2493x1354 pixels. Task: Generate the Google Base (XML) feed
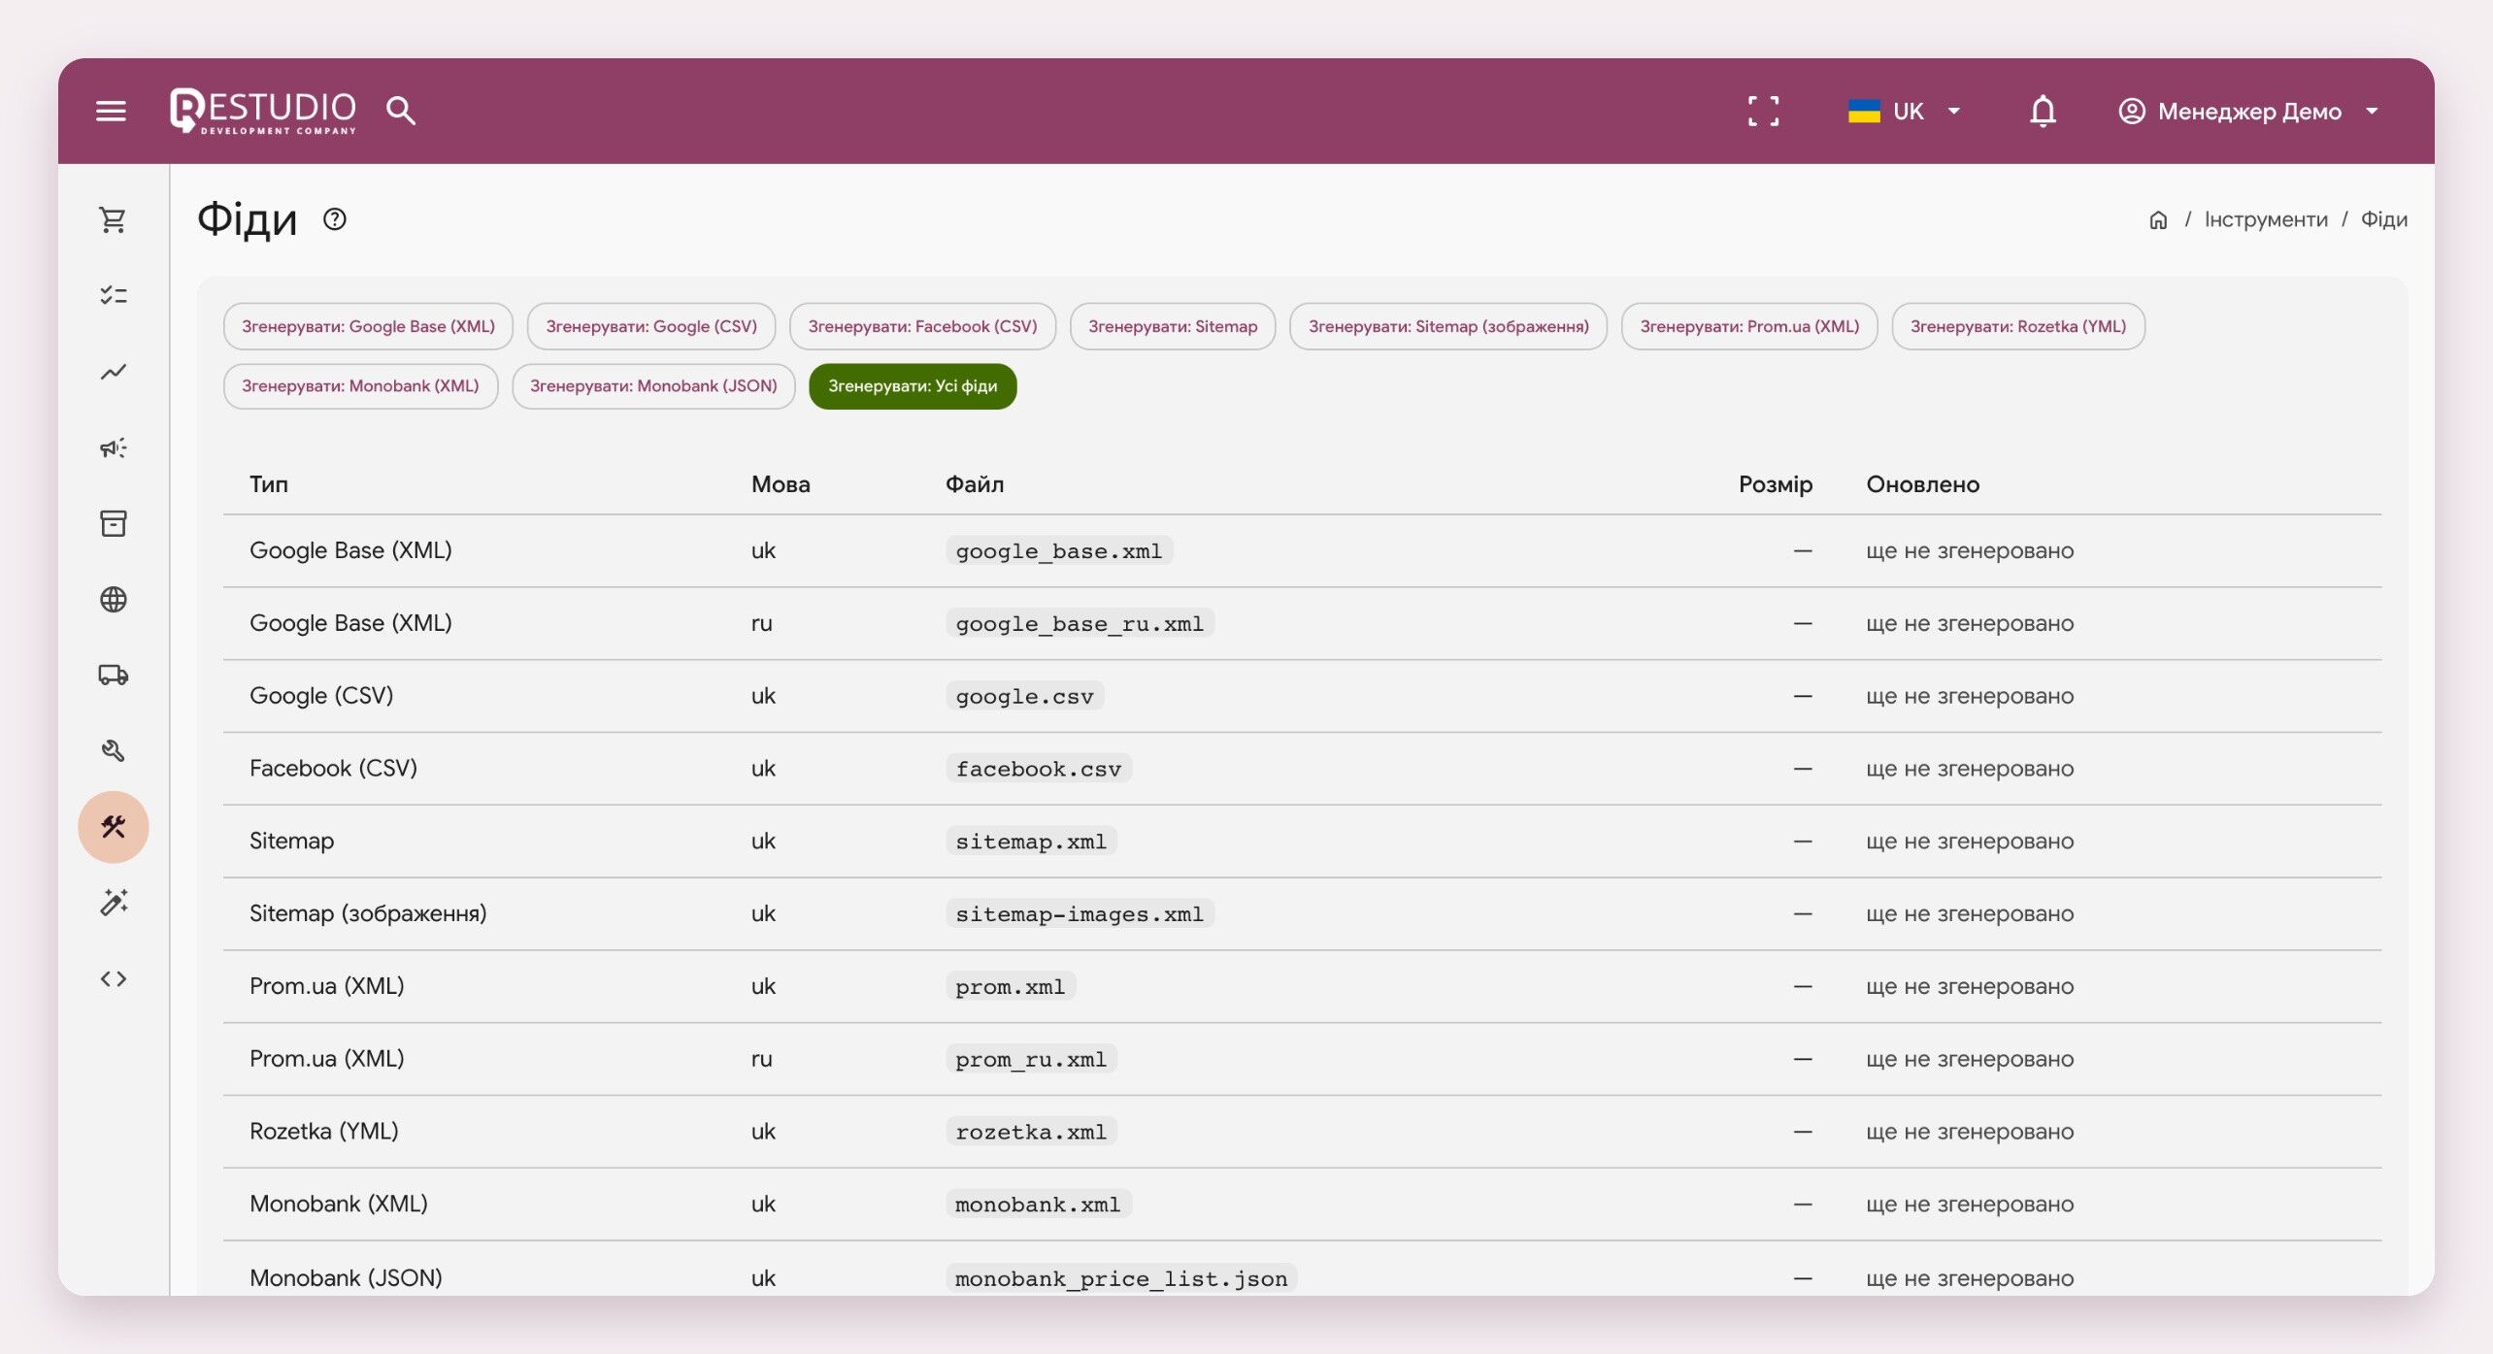[369, 326]
